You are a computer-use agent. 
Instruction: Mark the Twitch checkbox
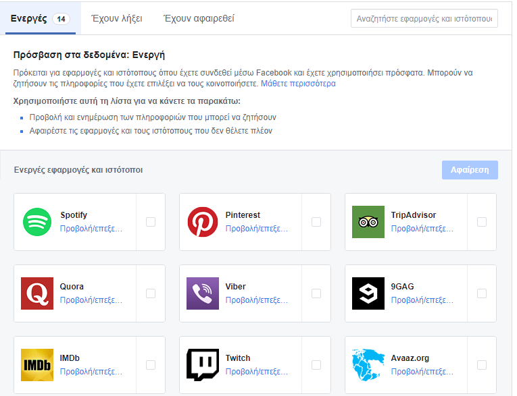pyautogui.click(x=316, y=365)
